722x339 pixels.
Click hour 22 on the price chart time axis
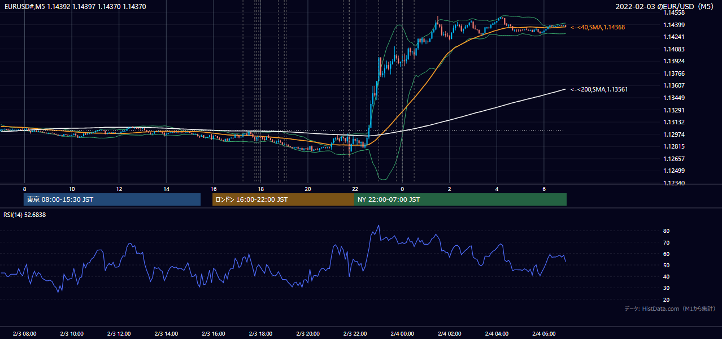tap(355, 189)
